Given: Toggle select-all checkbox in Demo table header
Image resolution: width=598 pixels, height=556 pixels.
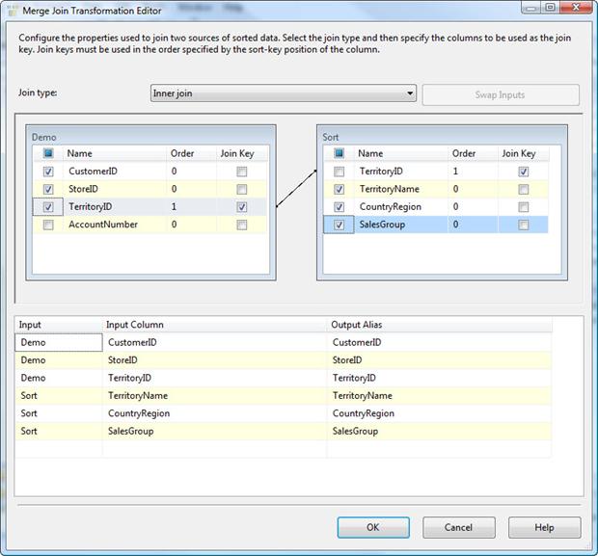Looking at the screenshot, I should pos(48,153).
